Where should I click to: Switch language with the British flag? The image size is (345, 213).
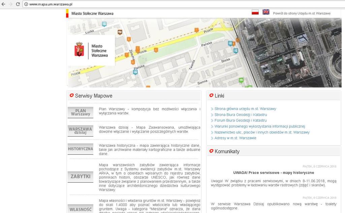(x=266, y=12)
